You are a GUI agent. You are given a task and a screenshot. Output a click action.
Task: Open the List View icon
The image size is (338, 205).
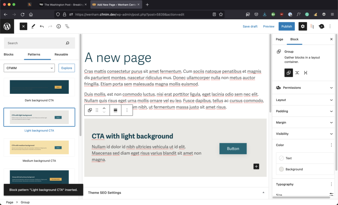click(67, 26)
